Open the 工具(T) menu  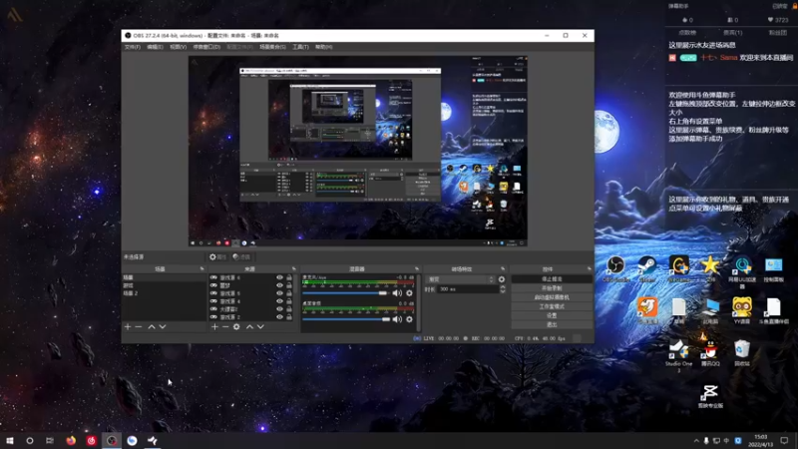click(x=301, y=47)
